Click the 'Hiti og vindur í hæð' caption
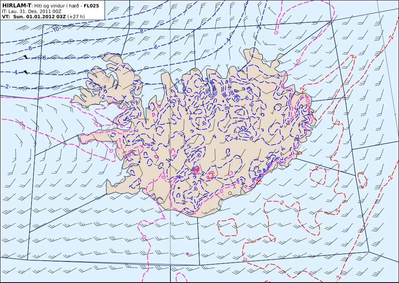This screenshot has height=283, width=399. click(x=56, y=6)
